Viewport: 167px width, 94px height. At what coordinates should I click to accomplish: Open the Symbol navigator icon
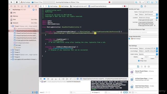point(15,6)
